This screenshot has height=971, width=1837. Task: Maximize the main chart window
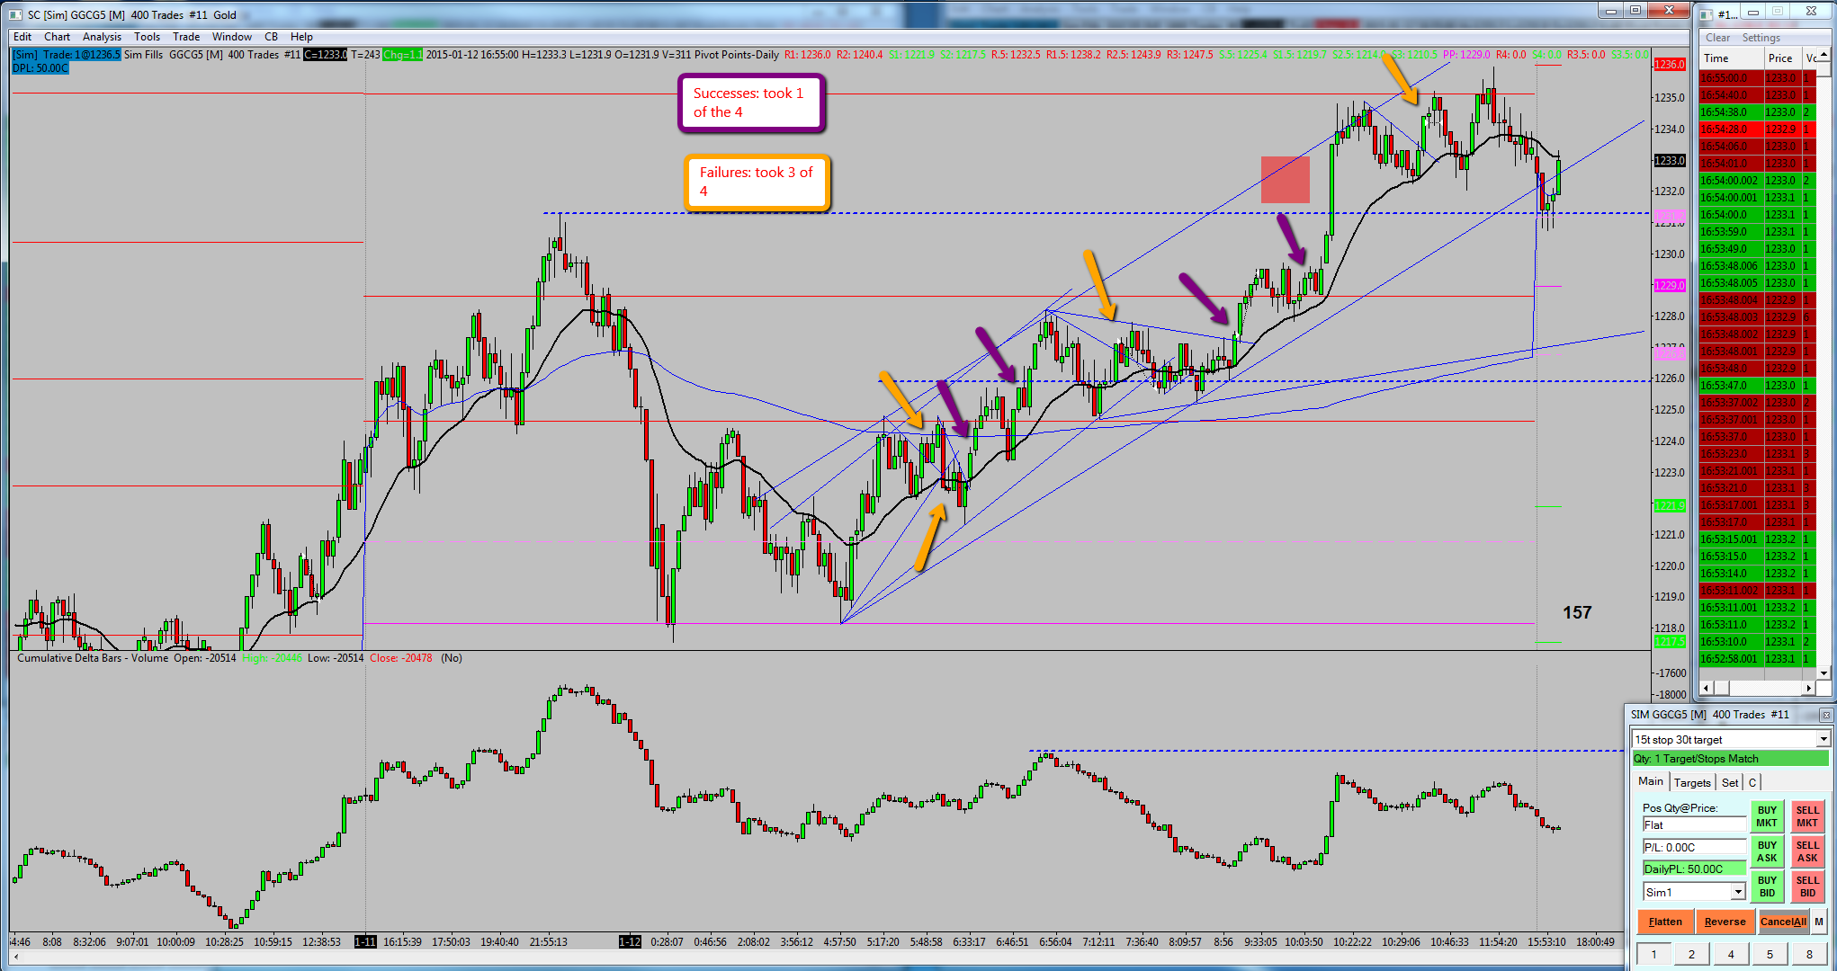[1635, 10]
